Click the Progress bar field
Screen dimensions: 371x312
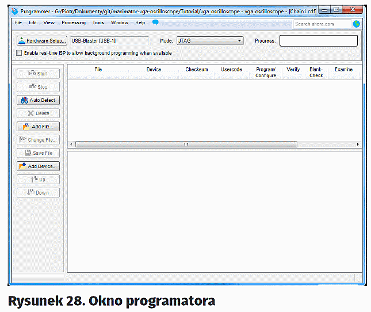point(318,41)
